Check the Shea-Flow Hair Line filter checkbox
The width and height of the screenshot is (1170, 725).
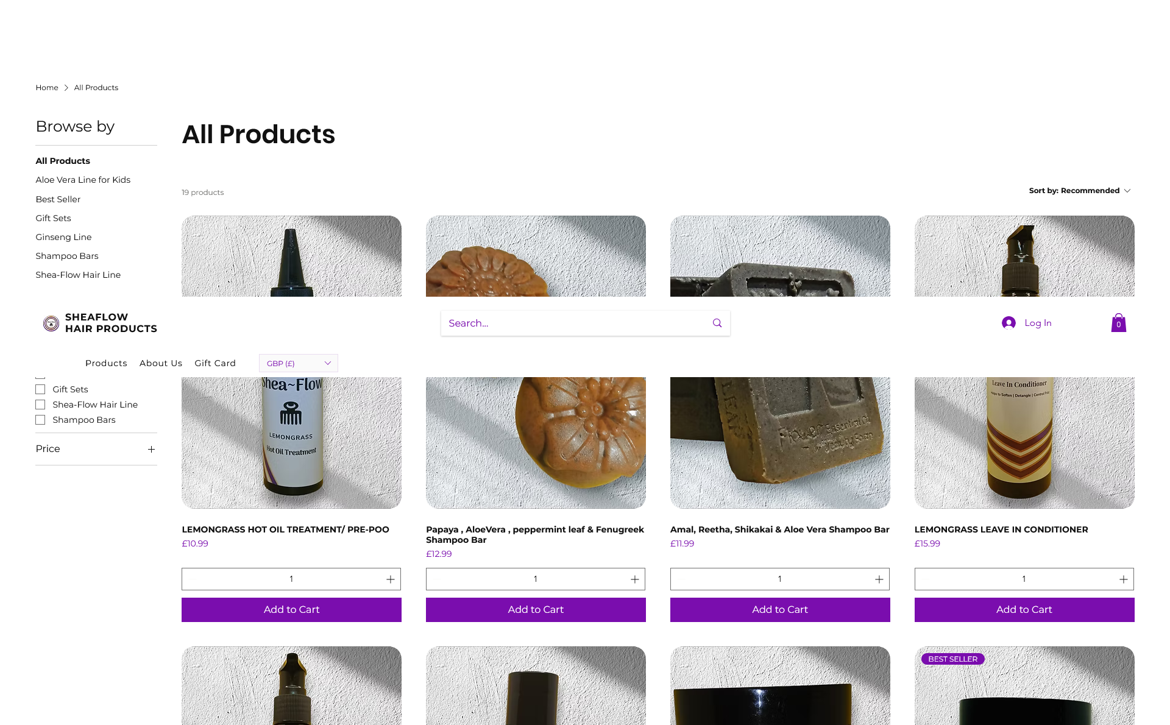(x=40, y=405)
